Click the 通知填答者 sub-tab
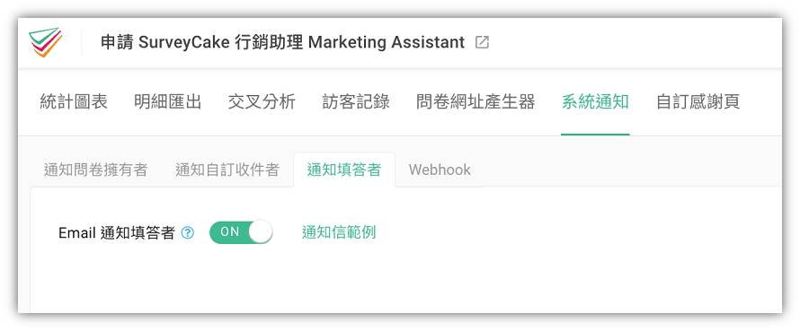800x331 pixels. pos(344,170)
